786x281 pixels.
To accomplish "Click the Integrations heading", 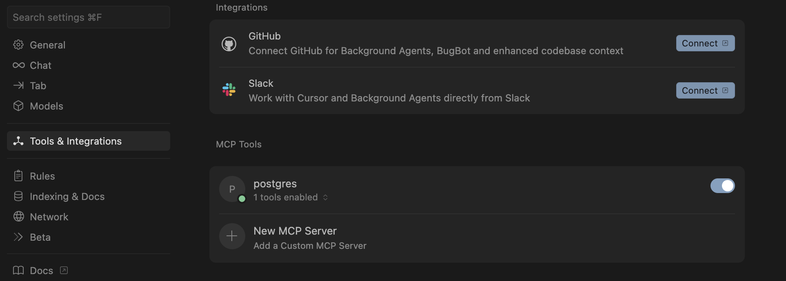I will 242,7.
